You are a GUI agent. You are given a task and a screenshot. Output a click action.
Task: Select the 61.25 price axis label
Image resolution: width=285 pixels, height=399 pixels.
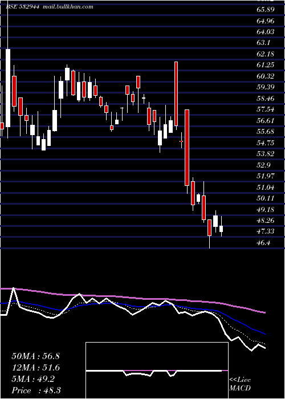point(266,65)
